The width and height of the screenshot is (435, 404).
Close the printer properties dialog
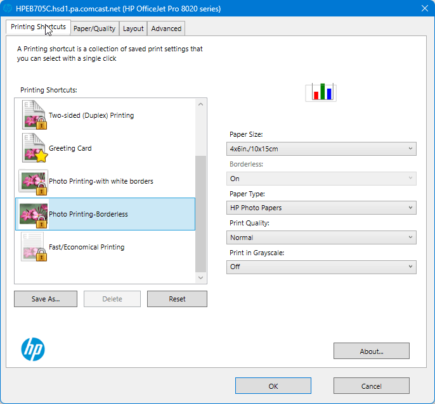425,8
